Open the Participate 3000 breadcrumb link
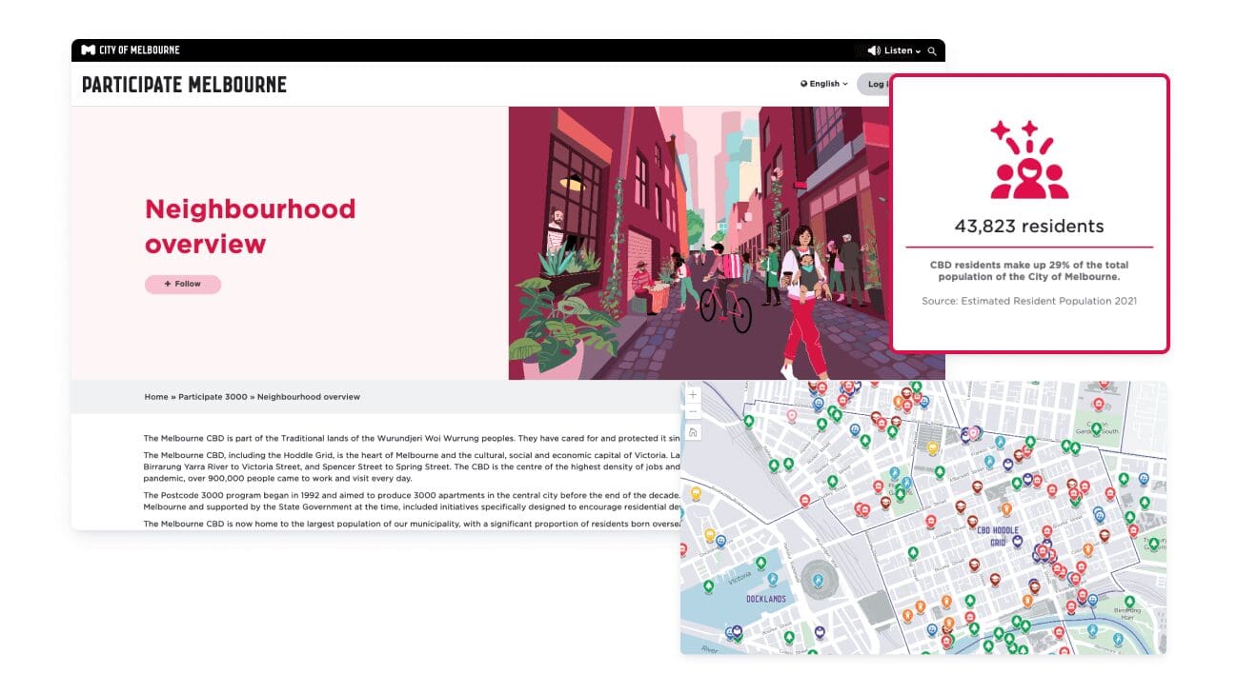 pos(213,397)
